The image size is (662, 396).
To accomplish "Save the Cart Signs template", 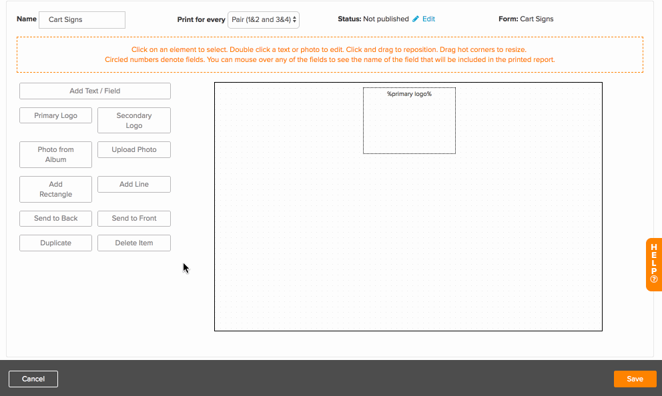I will tap(635, 379).
